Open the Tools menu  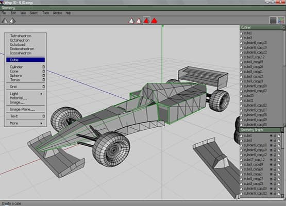point(45,13)
